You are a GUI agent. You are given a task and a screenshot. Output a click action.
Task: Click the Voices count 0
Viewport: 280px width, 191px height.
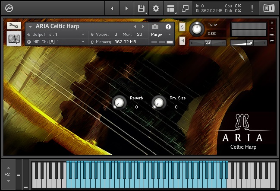[116, 34]
